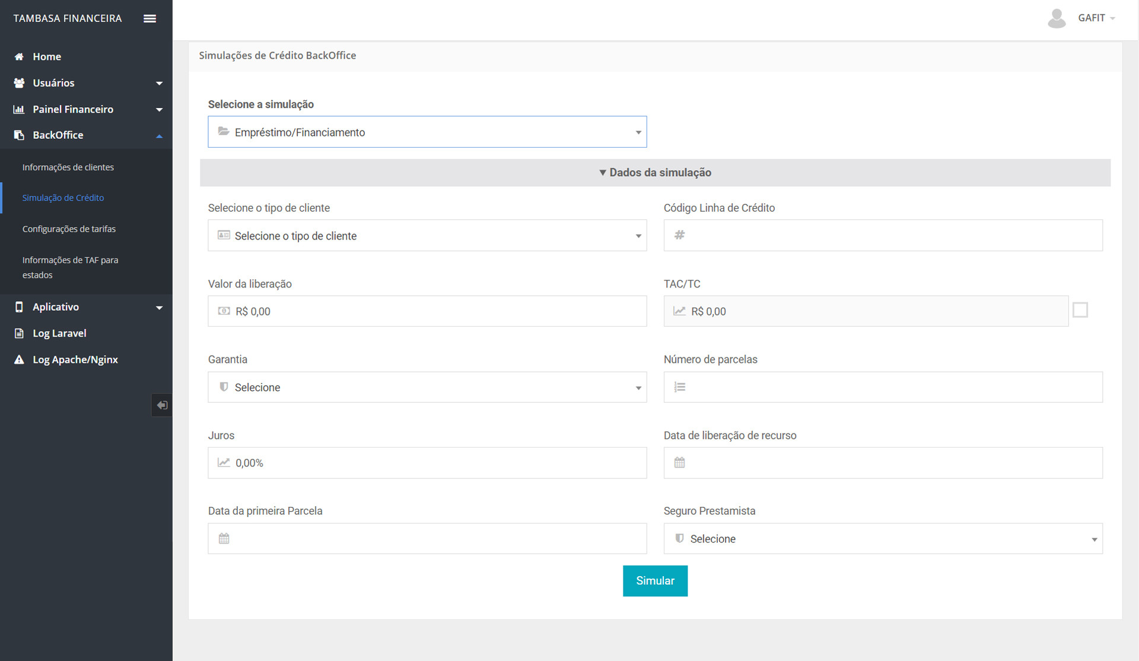Click the sidebar collapse arrow icon
Viewport: 1139px width, 661px height.
(162, 405)
